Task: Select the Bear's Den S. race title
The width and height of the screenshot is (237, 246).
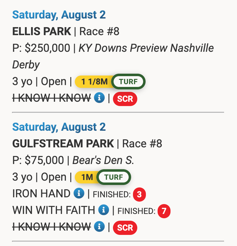Action: (x=103, y=160)
